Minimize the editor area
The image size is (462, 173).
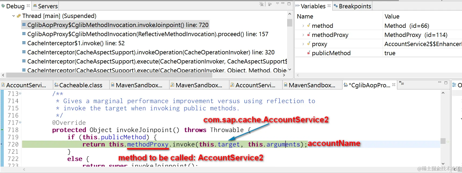pyautogui.click(x=440, y=82)
